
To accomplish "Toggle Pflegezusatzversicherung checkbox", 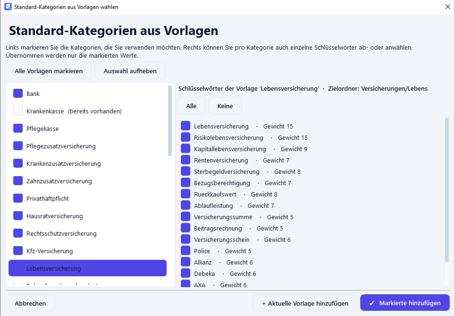I will click(x=18, y=146).
